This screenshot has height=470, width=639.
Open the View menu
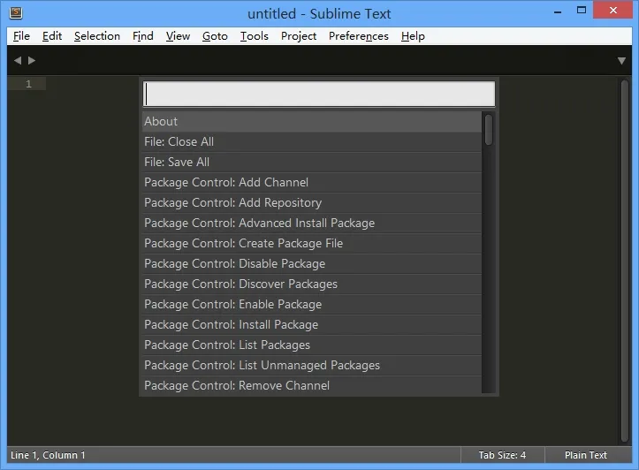[x=178, y=36]
